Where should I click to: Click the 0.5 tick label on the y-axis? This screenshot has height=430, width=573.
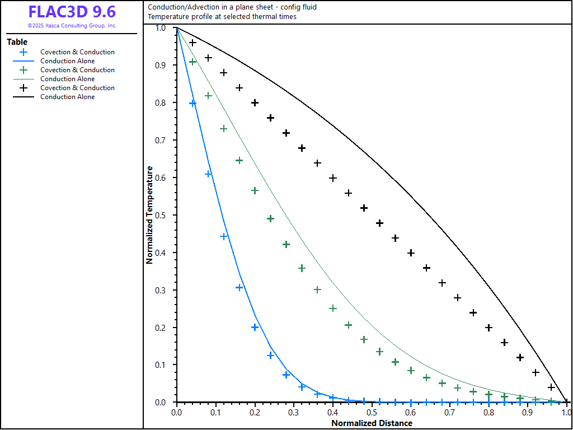161,215
